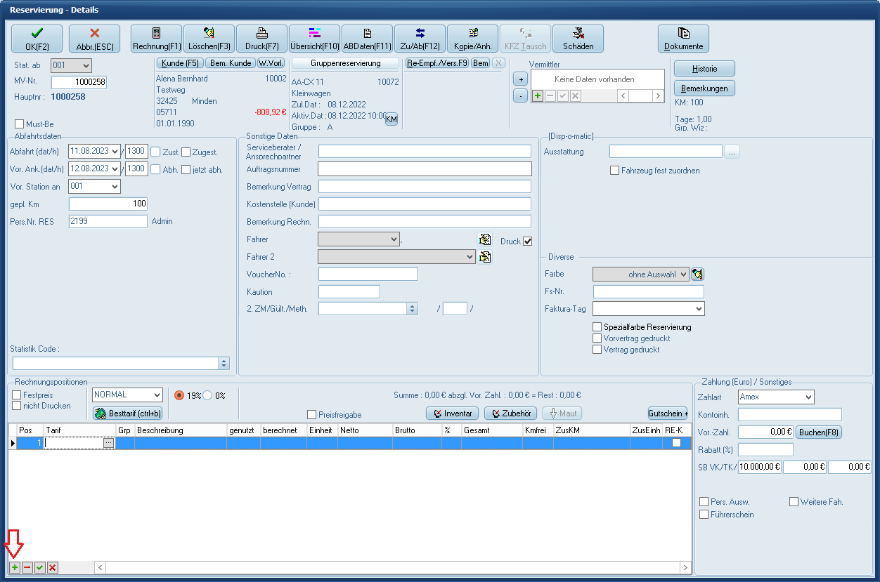The width and height of the screenshot is (880, 582).
Task: Open the Schäden damage toolbar button
Action: pos(578,39)
